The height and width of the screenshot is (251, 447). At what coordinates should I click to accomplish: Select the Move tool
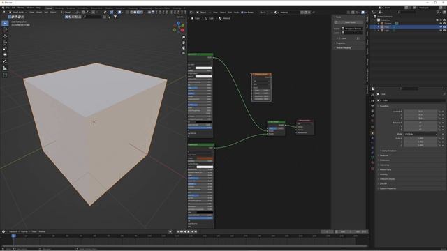tap(5, 36)
